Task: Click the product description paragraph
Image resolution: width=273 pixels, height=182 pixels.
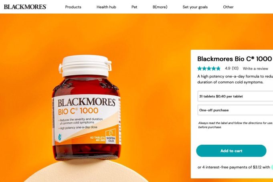Action: coord(235,79)
